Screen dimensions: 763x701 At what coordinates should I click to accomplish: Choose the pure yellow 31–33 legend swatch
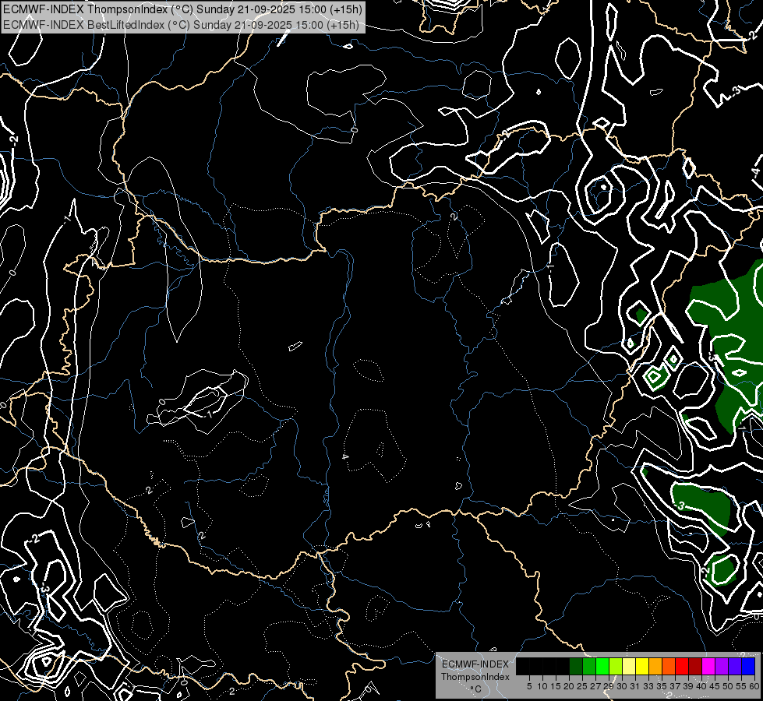(x=642, y=666)
